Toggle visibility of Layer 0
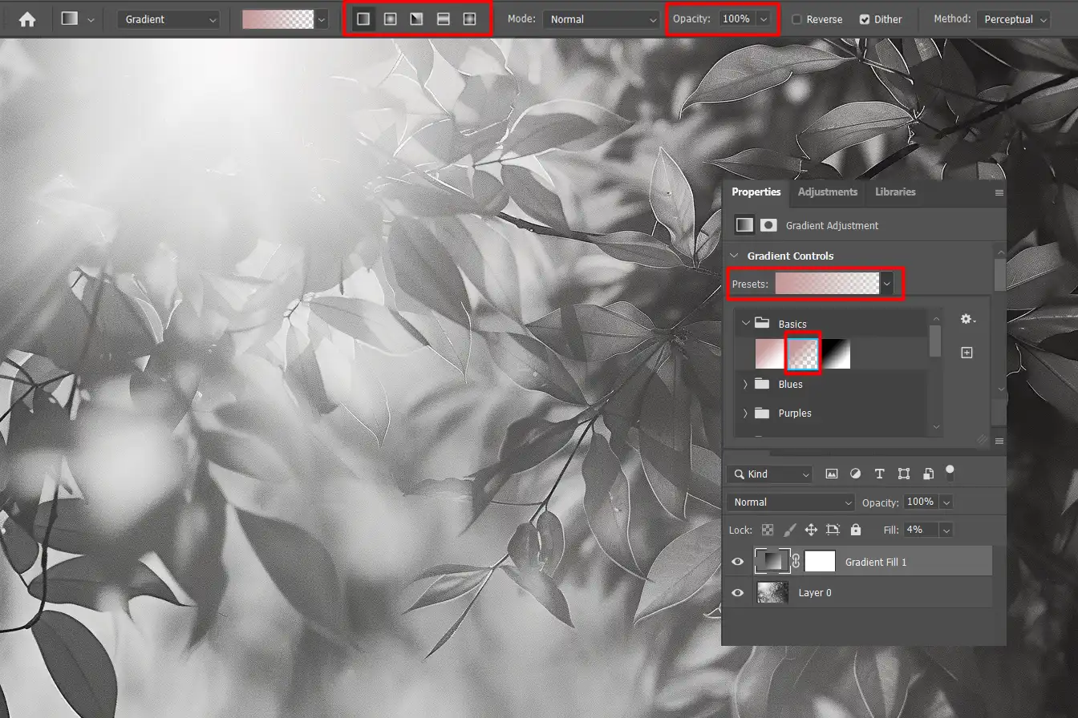 pos(738,593)
